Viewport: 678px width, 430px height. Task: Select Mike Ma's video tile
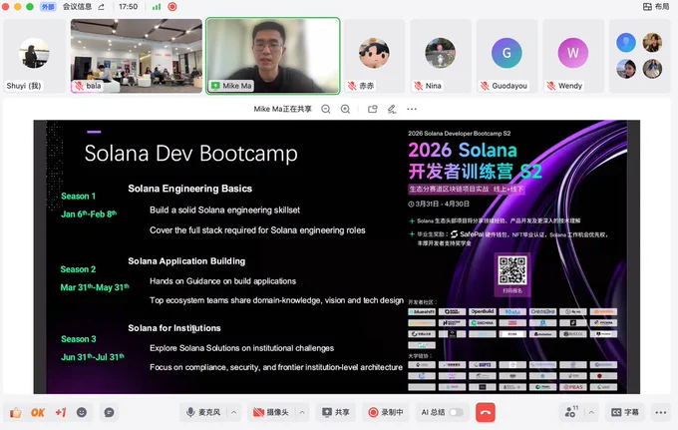coord(273,56)
